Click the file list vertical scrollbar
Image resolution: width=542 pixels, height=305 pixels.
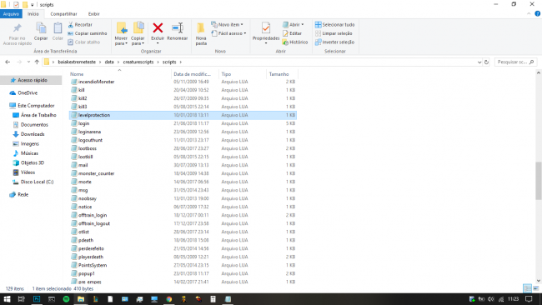click(x=538, y=181)
